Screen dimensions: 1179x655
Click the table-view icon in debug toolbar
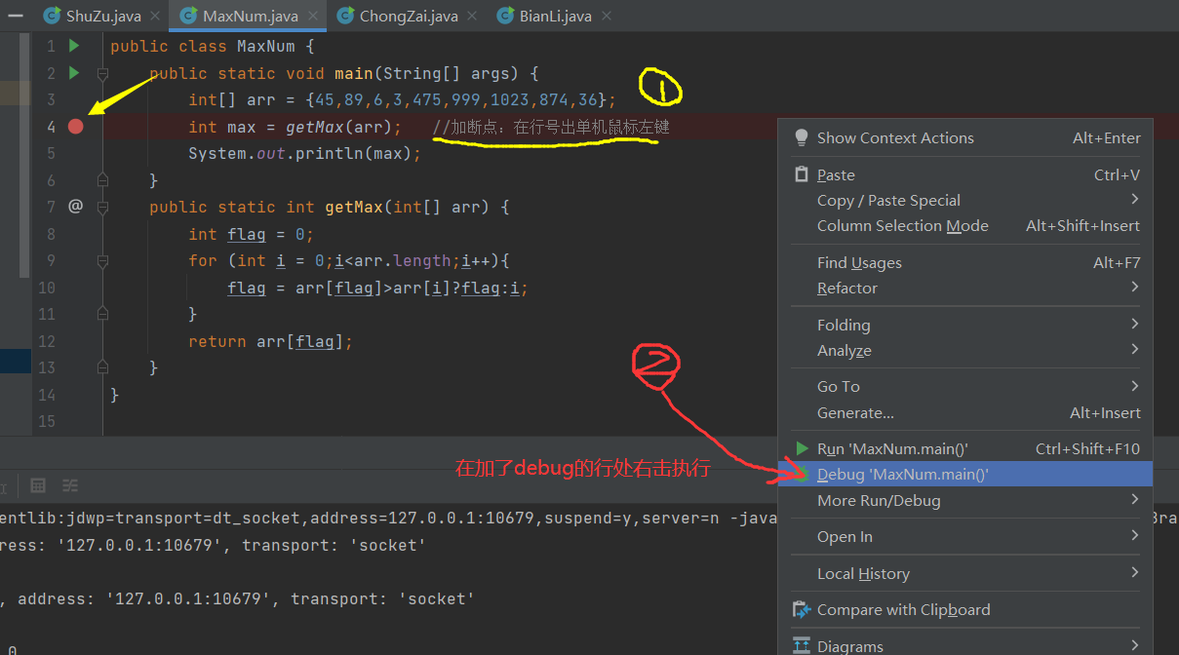[x=38, y=484]
